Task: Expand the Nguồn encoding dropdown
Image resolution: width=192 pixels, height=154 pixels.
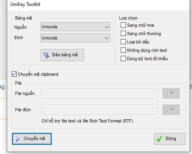Action: (x=75, y=27)
